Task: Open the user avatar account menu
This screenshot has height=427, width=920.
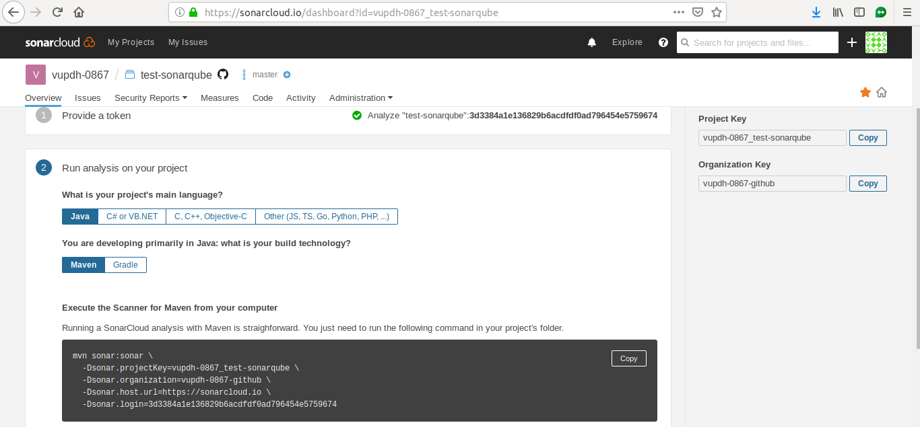Action: [876, 42]
